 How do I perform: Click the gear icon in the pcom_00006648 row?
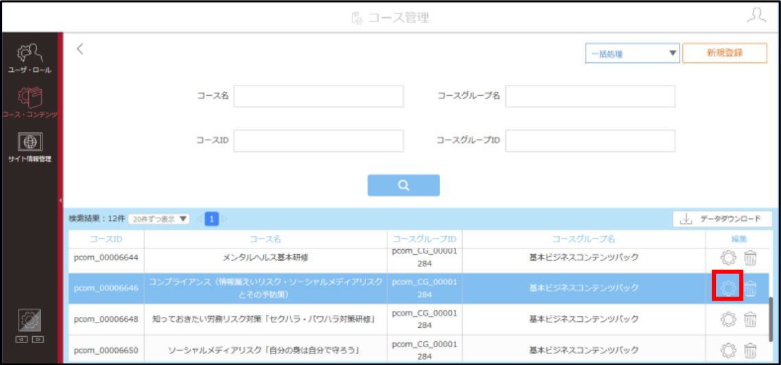pyautogui.click(x=728, y=319)
